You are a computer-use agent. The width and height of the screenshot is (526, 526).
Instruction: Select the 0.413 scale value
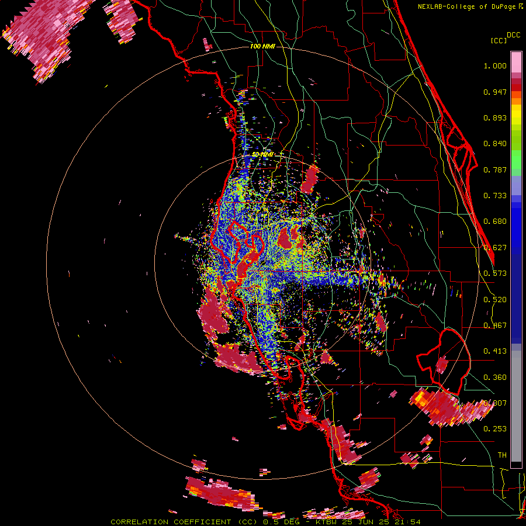[495, 351]
